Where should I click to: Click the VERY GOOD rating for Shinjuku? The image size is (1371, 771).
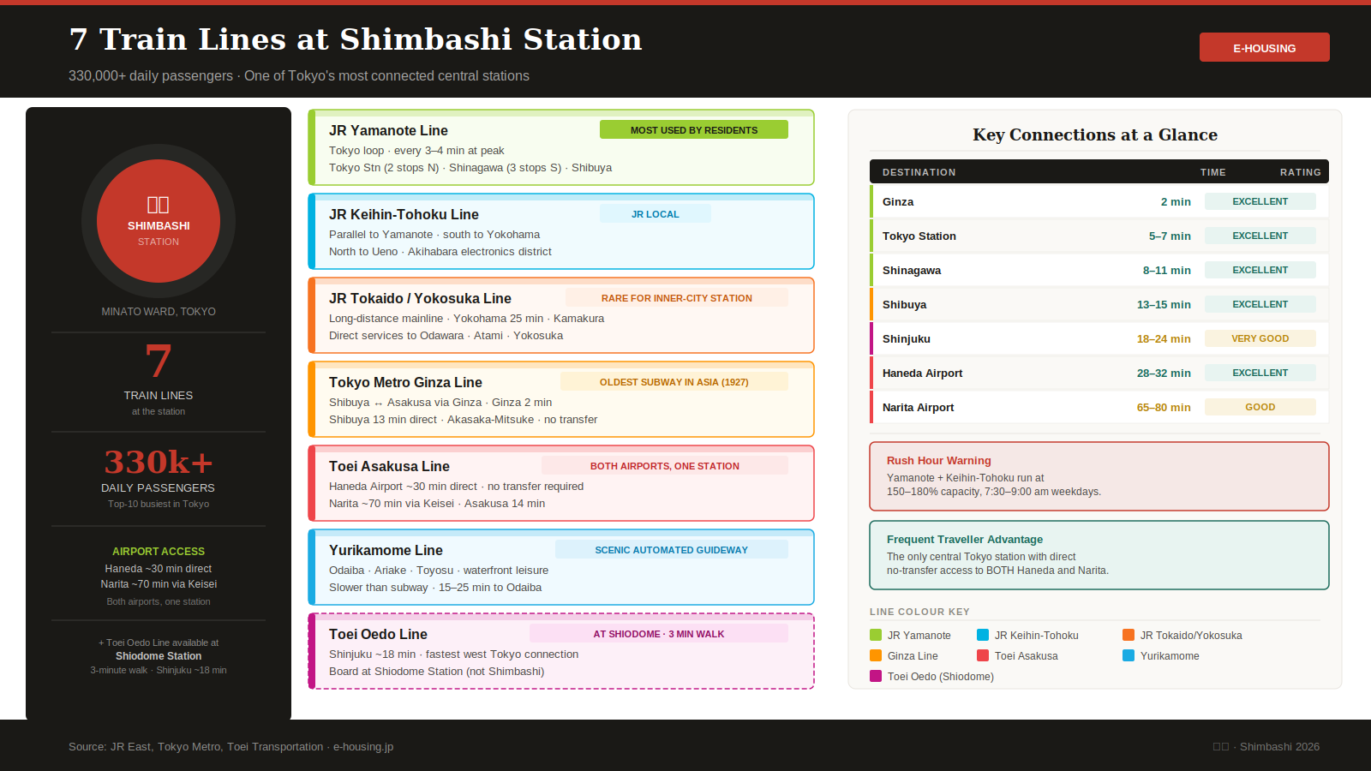[1260, 338]
